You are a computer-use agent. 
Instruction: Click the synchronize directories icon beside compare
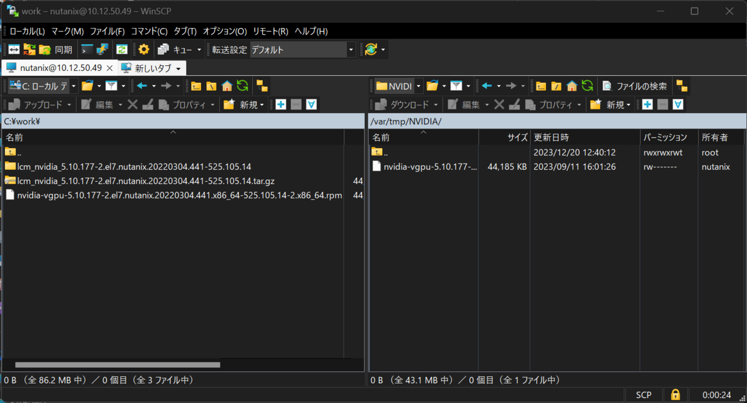click(x=29, y=50)
